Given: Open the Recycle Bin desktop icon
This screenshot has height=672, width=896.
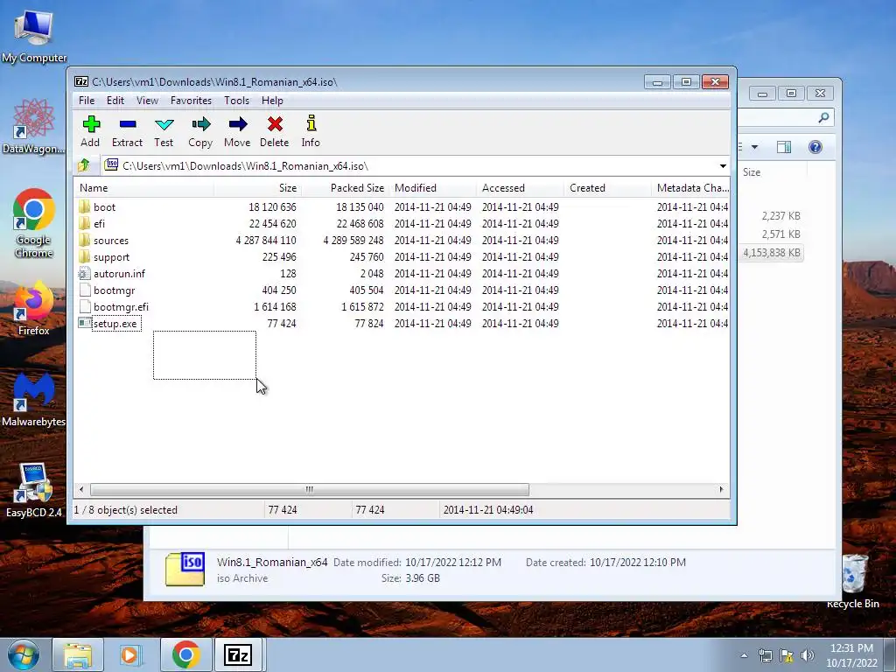Looking at the screenshot, I should pos(853,581).
